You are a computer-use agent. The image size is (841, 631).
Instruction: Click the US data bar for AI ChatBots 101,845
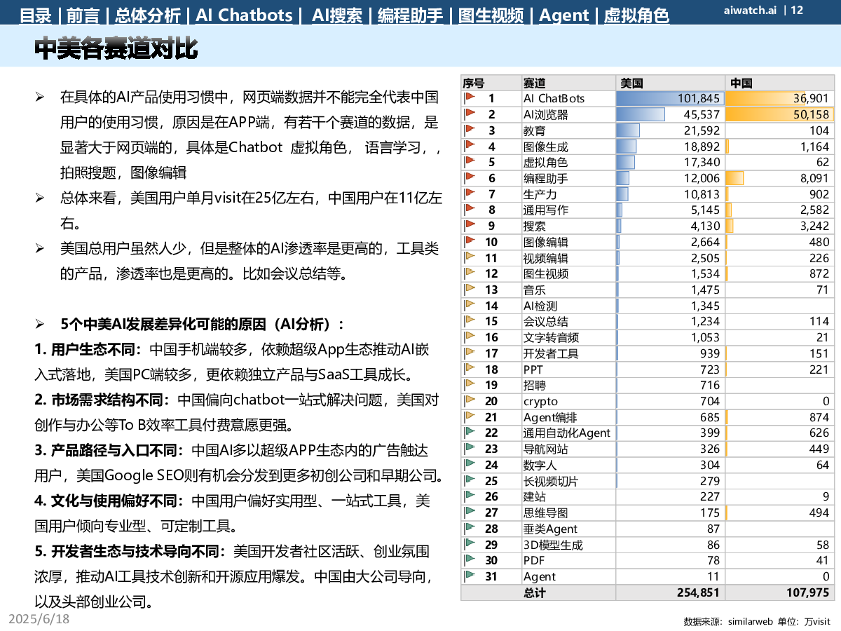[x=669, y=98]
